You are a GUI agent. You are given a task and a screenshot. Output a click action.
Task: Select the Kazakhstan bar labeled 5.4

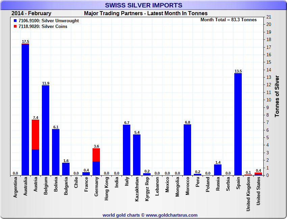click(x=137, y=155)
